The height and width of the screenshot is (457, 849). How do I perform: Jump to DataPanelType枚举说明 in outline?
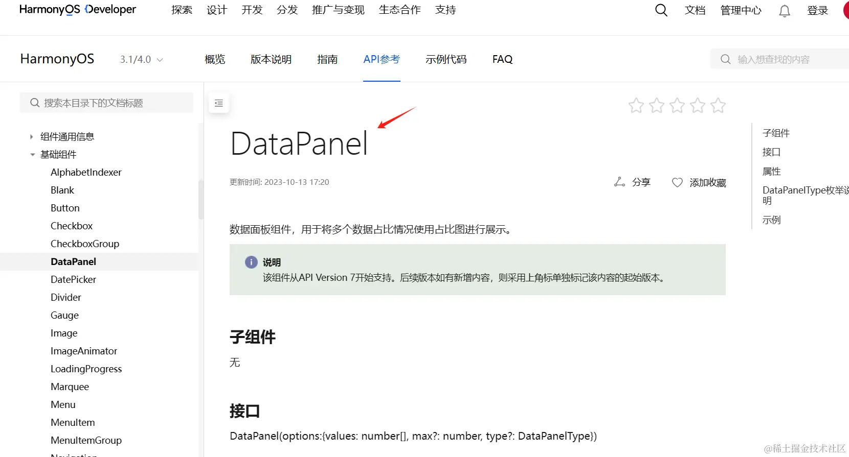pos(806,196)
